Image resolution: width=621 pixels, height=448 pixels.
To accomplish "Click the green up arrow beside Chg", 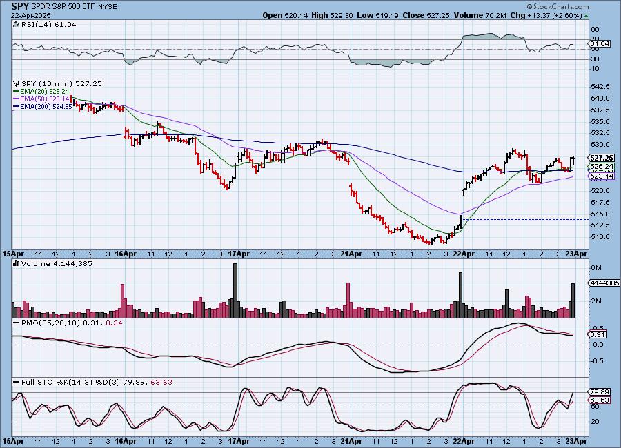I will (x=586, y=16).
